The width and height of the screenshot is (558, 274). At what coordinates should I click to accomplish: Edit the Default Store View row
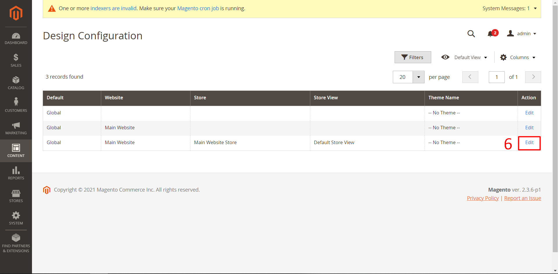coord(529,143)
